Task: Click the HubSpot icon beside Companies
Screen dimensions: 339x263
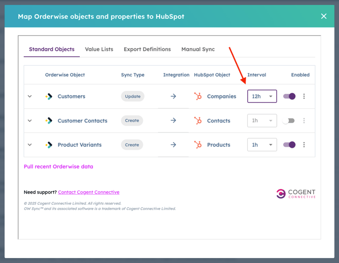Action: click(x=198, y=97)
